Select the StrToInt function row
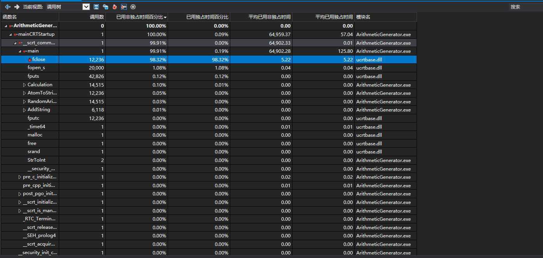This screenshot has width=543, height=258. (208, 160)
